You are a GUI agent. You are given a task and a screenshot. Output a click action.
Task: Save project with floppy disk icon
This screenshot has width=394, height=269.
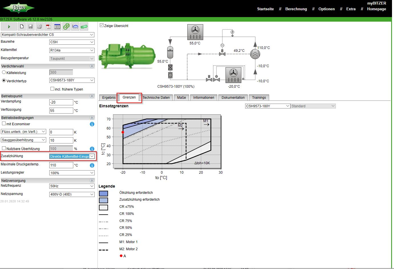31,26
